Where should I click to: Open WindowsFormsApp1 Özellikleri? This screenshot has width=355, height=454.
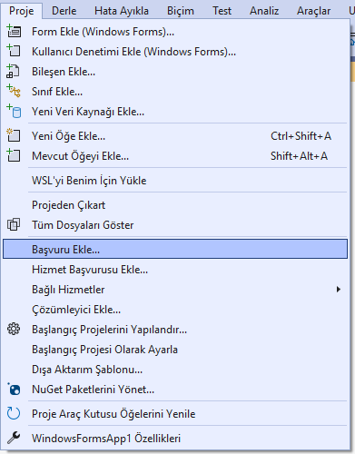point(175,439)
